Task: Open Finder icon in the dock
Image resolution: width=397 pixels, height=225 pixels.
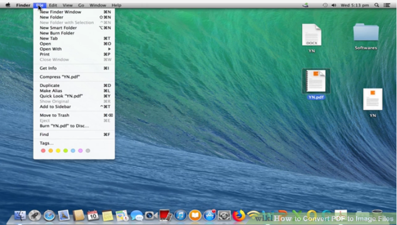Action: 21,216
